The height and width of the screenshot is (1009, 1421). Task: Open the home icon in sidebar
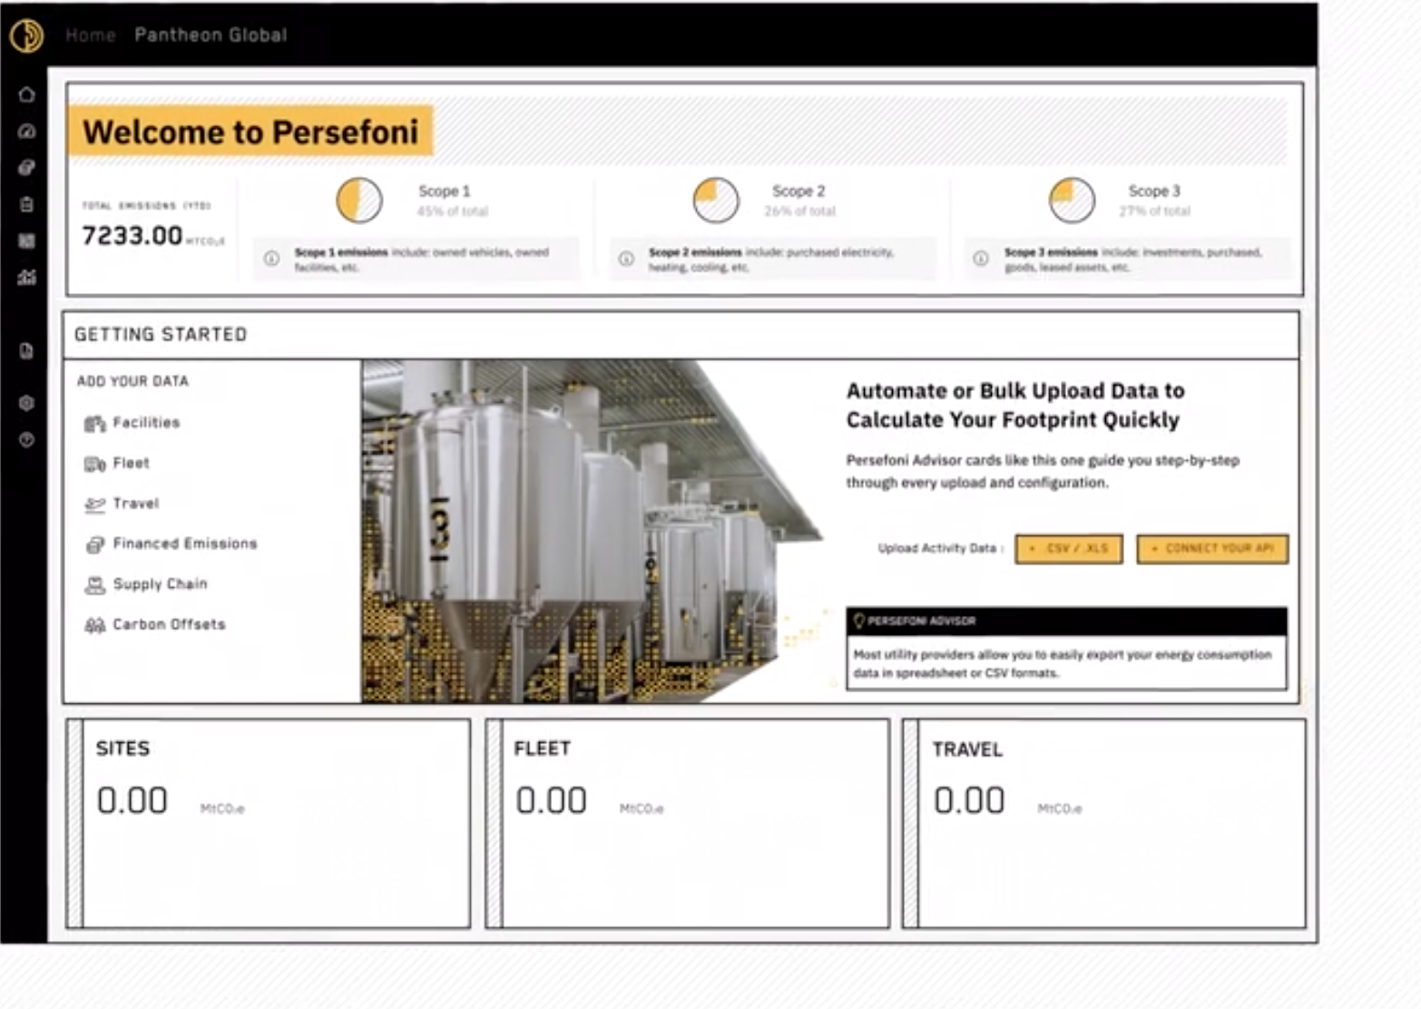pos(26,94)
